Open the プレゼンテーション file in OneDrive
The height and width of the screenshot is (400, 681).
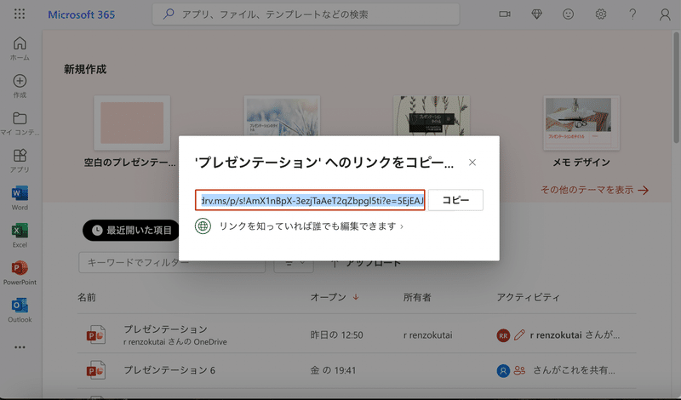(x=165, y=329)
